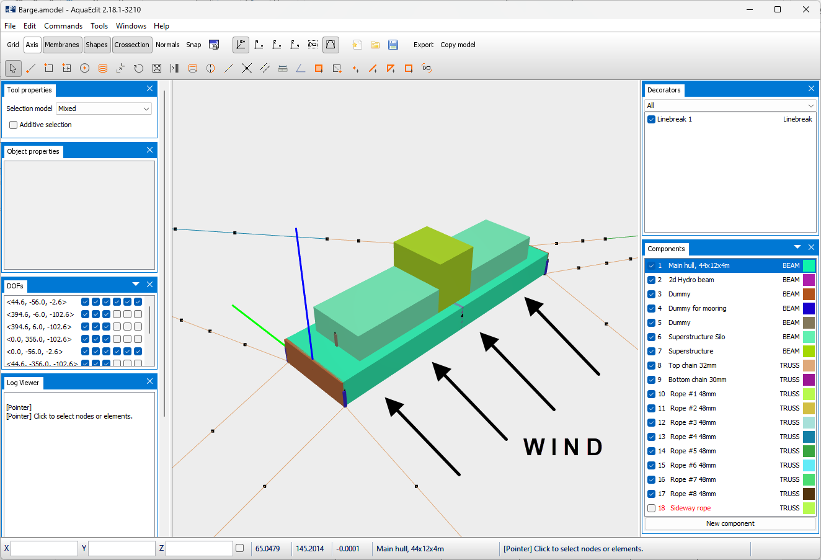Uncheck the Linebreak 1 decorator
Screen dimensions: 821x560
coord(651,119)
